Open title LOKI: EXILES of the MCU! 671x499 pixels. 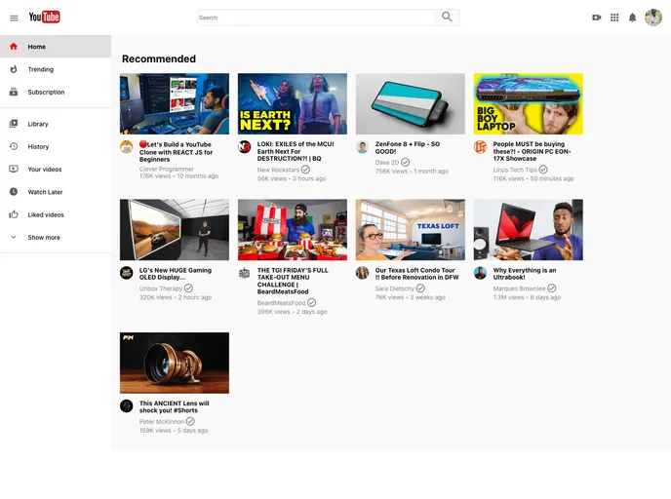pyautogui.click(x=296, y=151)
